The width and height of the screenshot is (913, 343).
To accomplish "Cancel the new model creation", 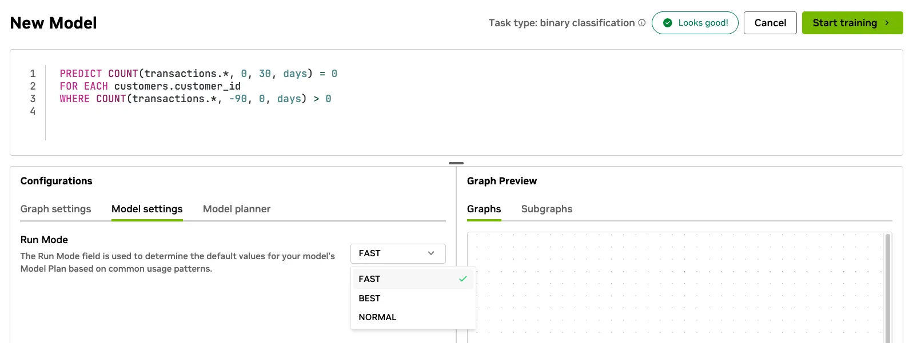I will [770, 23].
